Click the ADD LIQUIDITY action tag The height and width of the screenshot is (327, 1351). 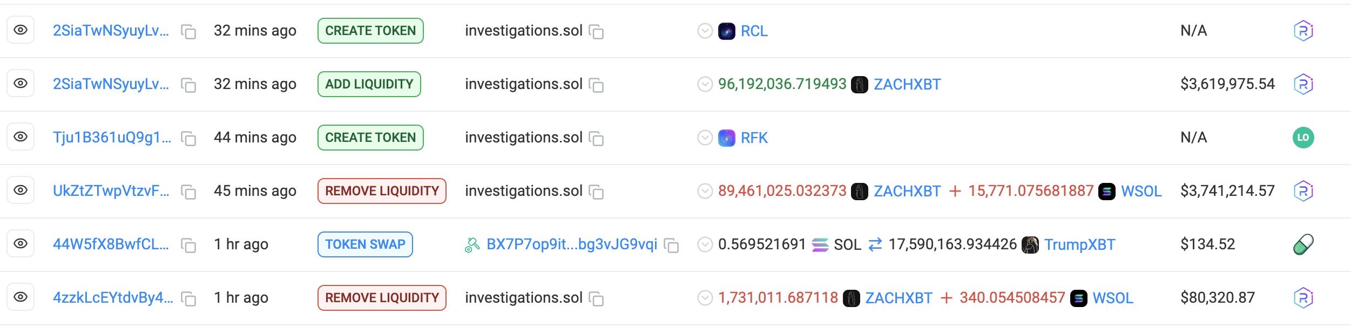369,84
